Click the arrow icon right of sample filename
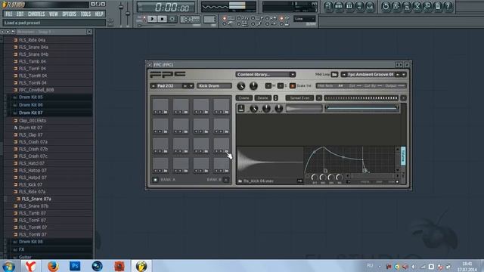The height and width of the screenshot is (272, 484). click(299, 181)
